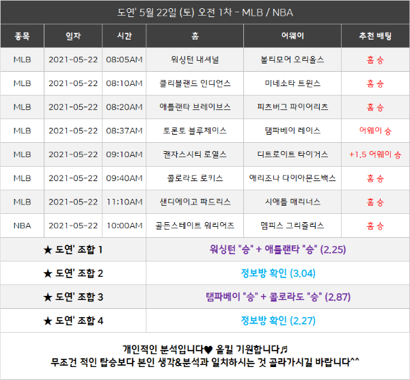The height and width of the screenshot is (380, 410).
Task: Open the '정보방 확인 (2.27)' link
Action: click(277, 321)
